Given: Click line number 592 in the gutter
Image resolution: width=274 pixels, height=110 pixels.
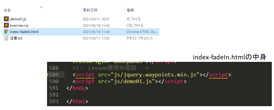Looking at the screenshot, I should pos(54,95).
